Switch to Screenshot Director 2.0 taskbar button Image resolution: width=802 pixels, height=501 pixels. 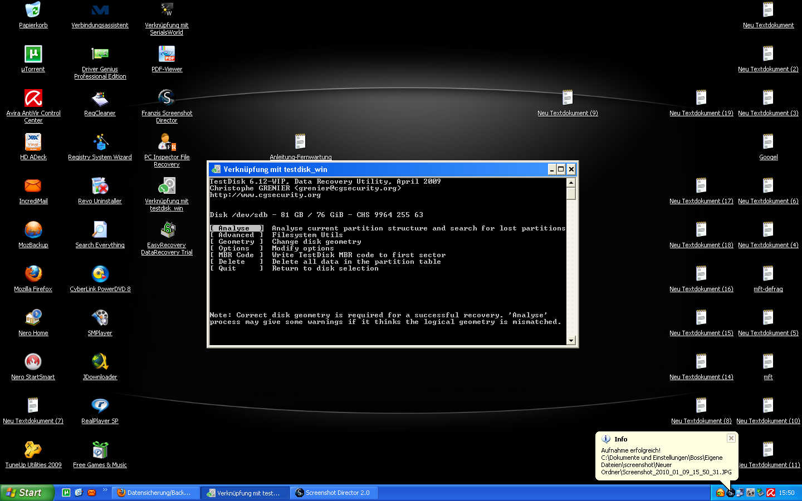click(x=334, y=493)
